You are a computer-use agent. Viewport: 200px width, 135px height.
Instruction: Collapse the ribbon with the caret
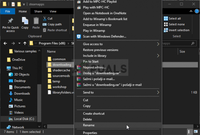(x=191, y=11)
